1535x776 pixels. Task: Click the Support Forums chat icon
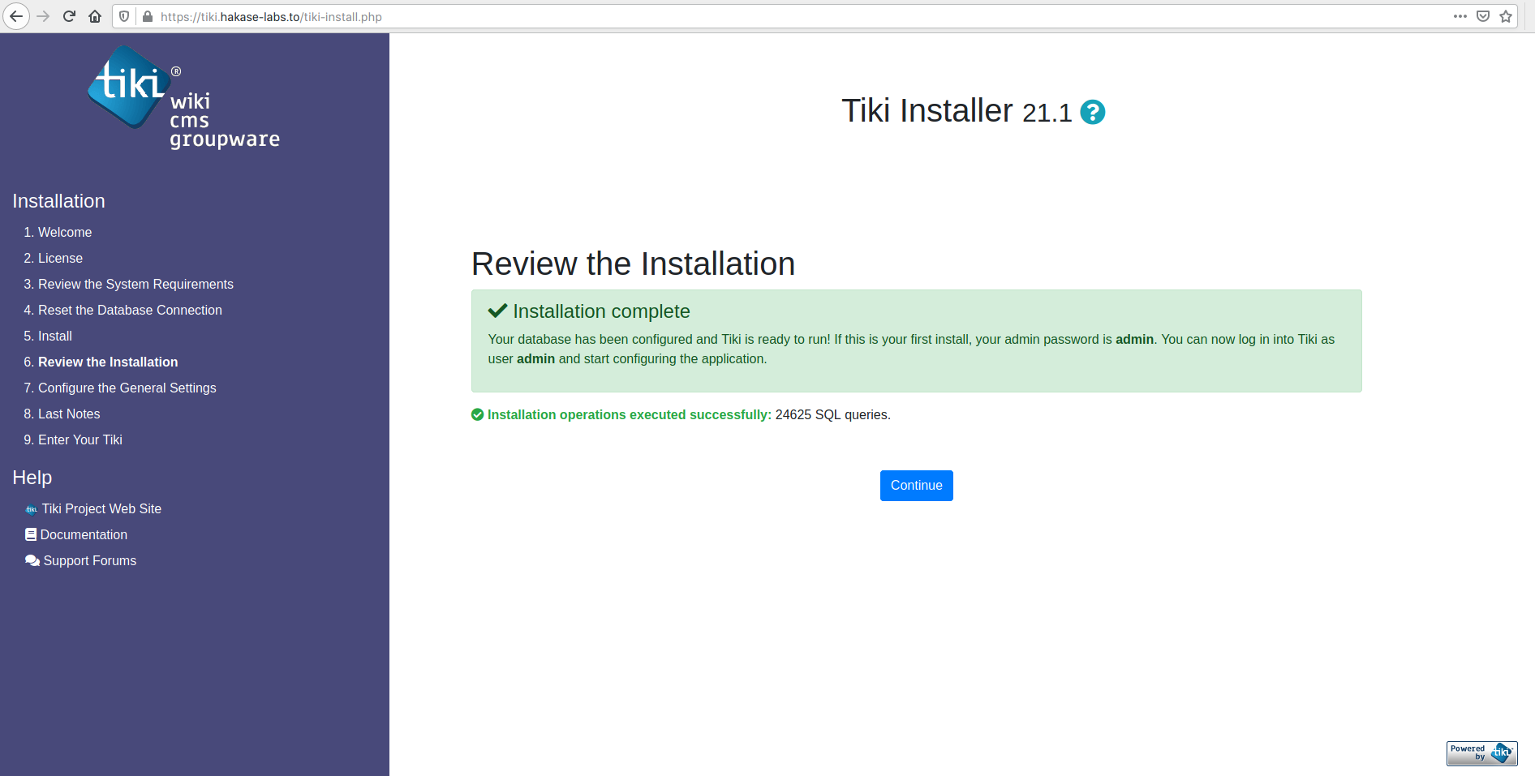32,560
